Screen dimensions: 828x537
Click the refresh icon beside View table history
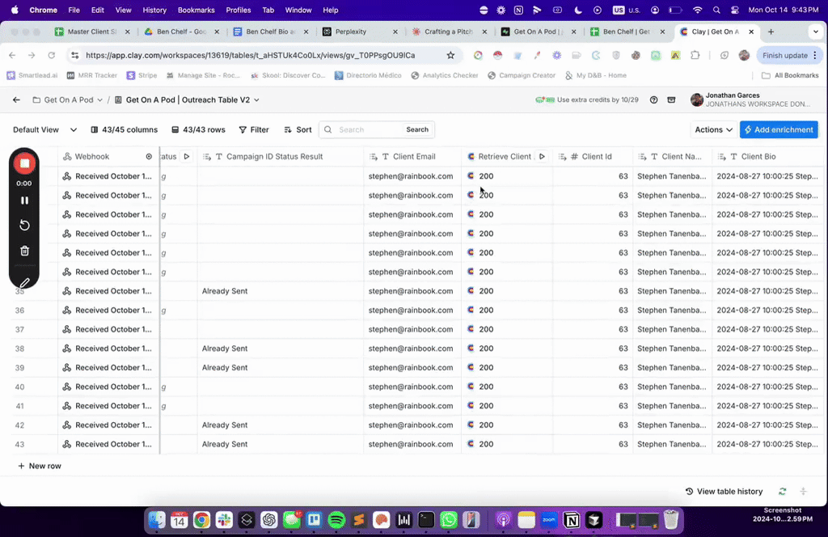782,492
